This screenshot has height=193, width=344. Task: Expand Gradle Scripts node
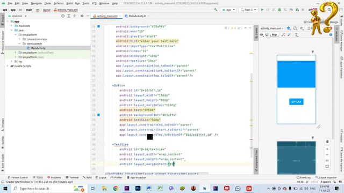tap(8, 66)
